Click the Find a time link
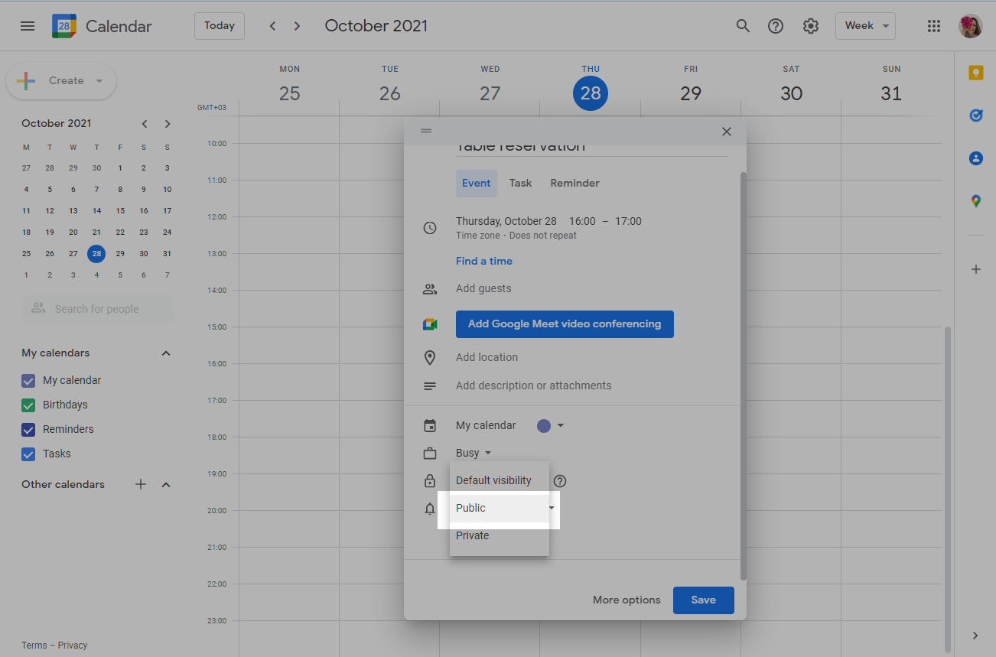 (483, 262)
